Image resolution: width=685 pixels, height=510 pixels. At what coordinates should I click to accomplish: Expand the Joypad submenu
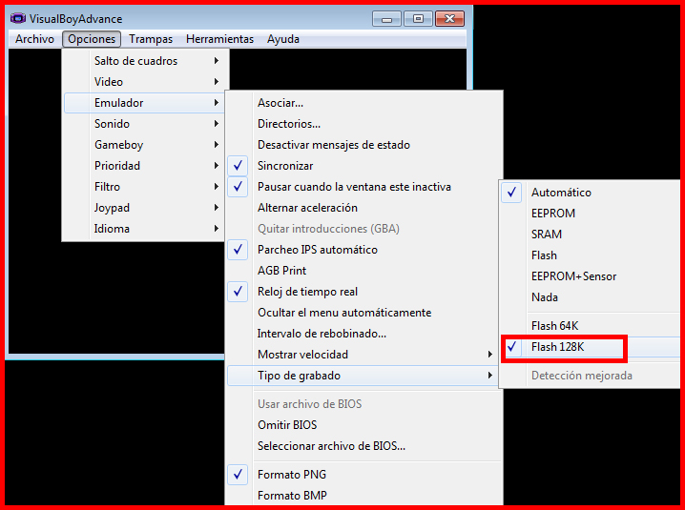point(144,208)
